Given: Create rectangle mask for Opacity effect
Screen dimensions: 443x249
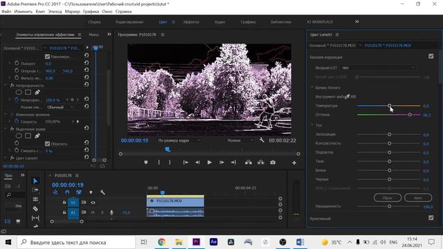Looking at the screenshot, I should (28, 92).
